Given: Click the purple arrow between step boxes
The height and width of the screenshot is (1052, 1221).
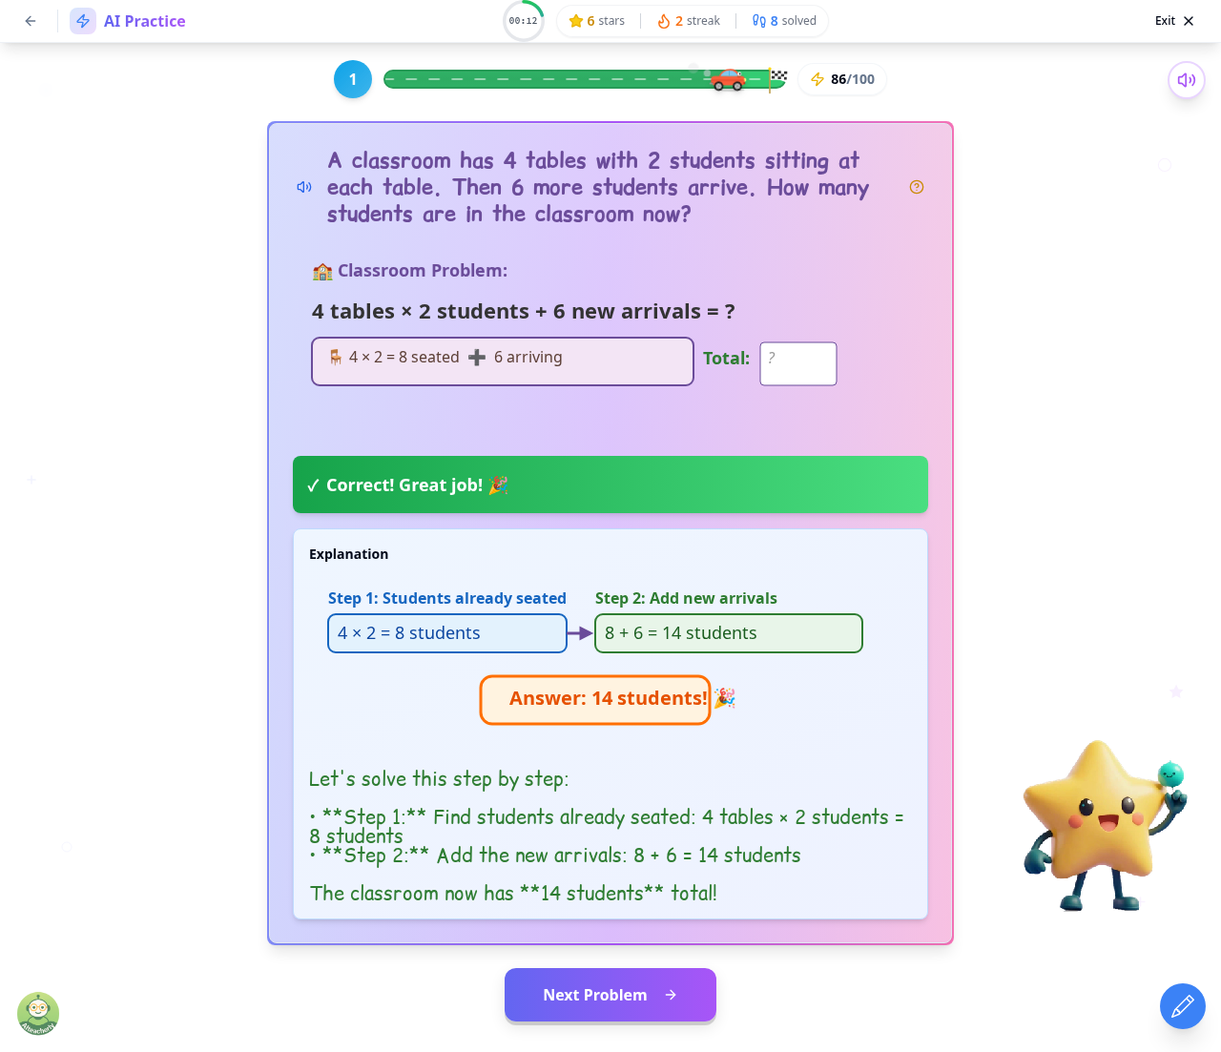Looking at the screenshot, I should [x=580, y=633].
